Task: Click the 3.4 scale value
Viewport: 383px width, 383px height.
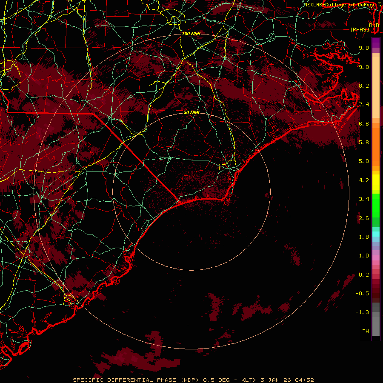Action: 364,199
